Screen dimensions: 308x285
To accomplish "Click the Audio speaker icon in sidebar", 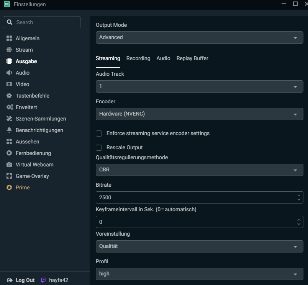I will [9, 73].
